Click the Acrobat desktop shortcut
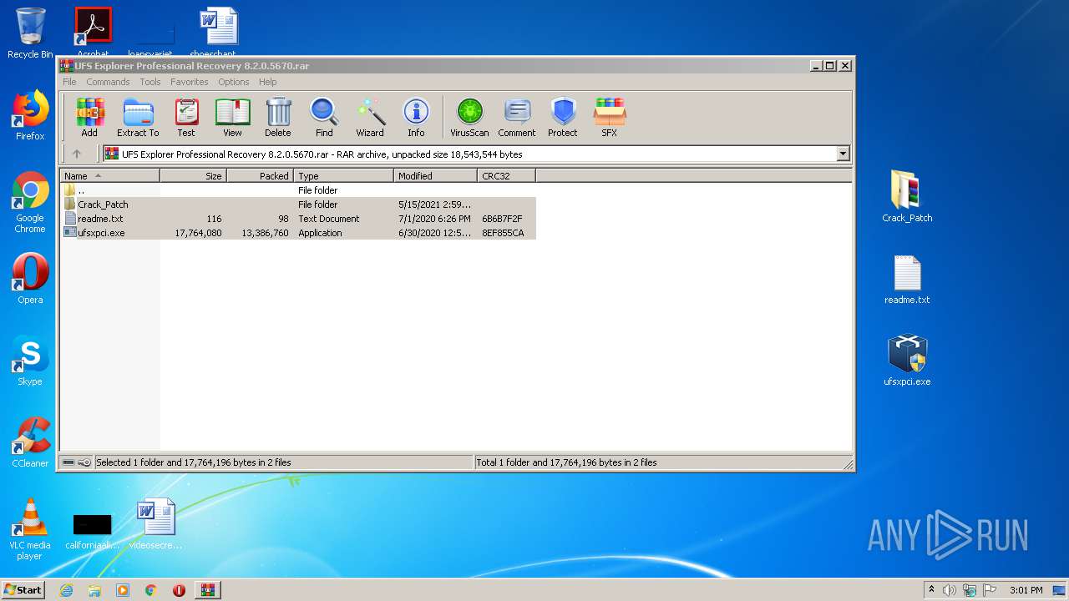 93,32
